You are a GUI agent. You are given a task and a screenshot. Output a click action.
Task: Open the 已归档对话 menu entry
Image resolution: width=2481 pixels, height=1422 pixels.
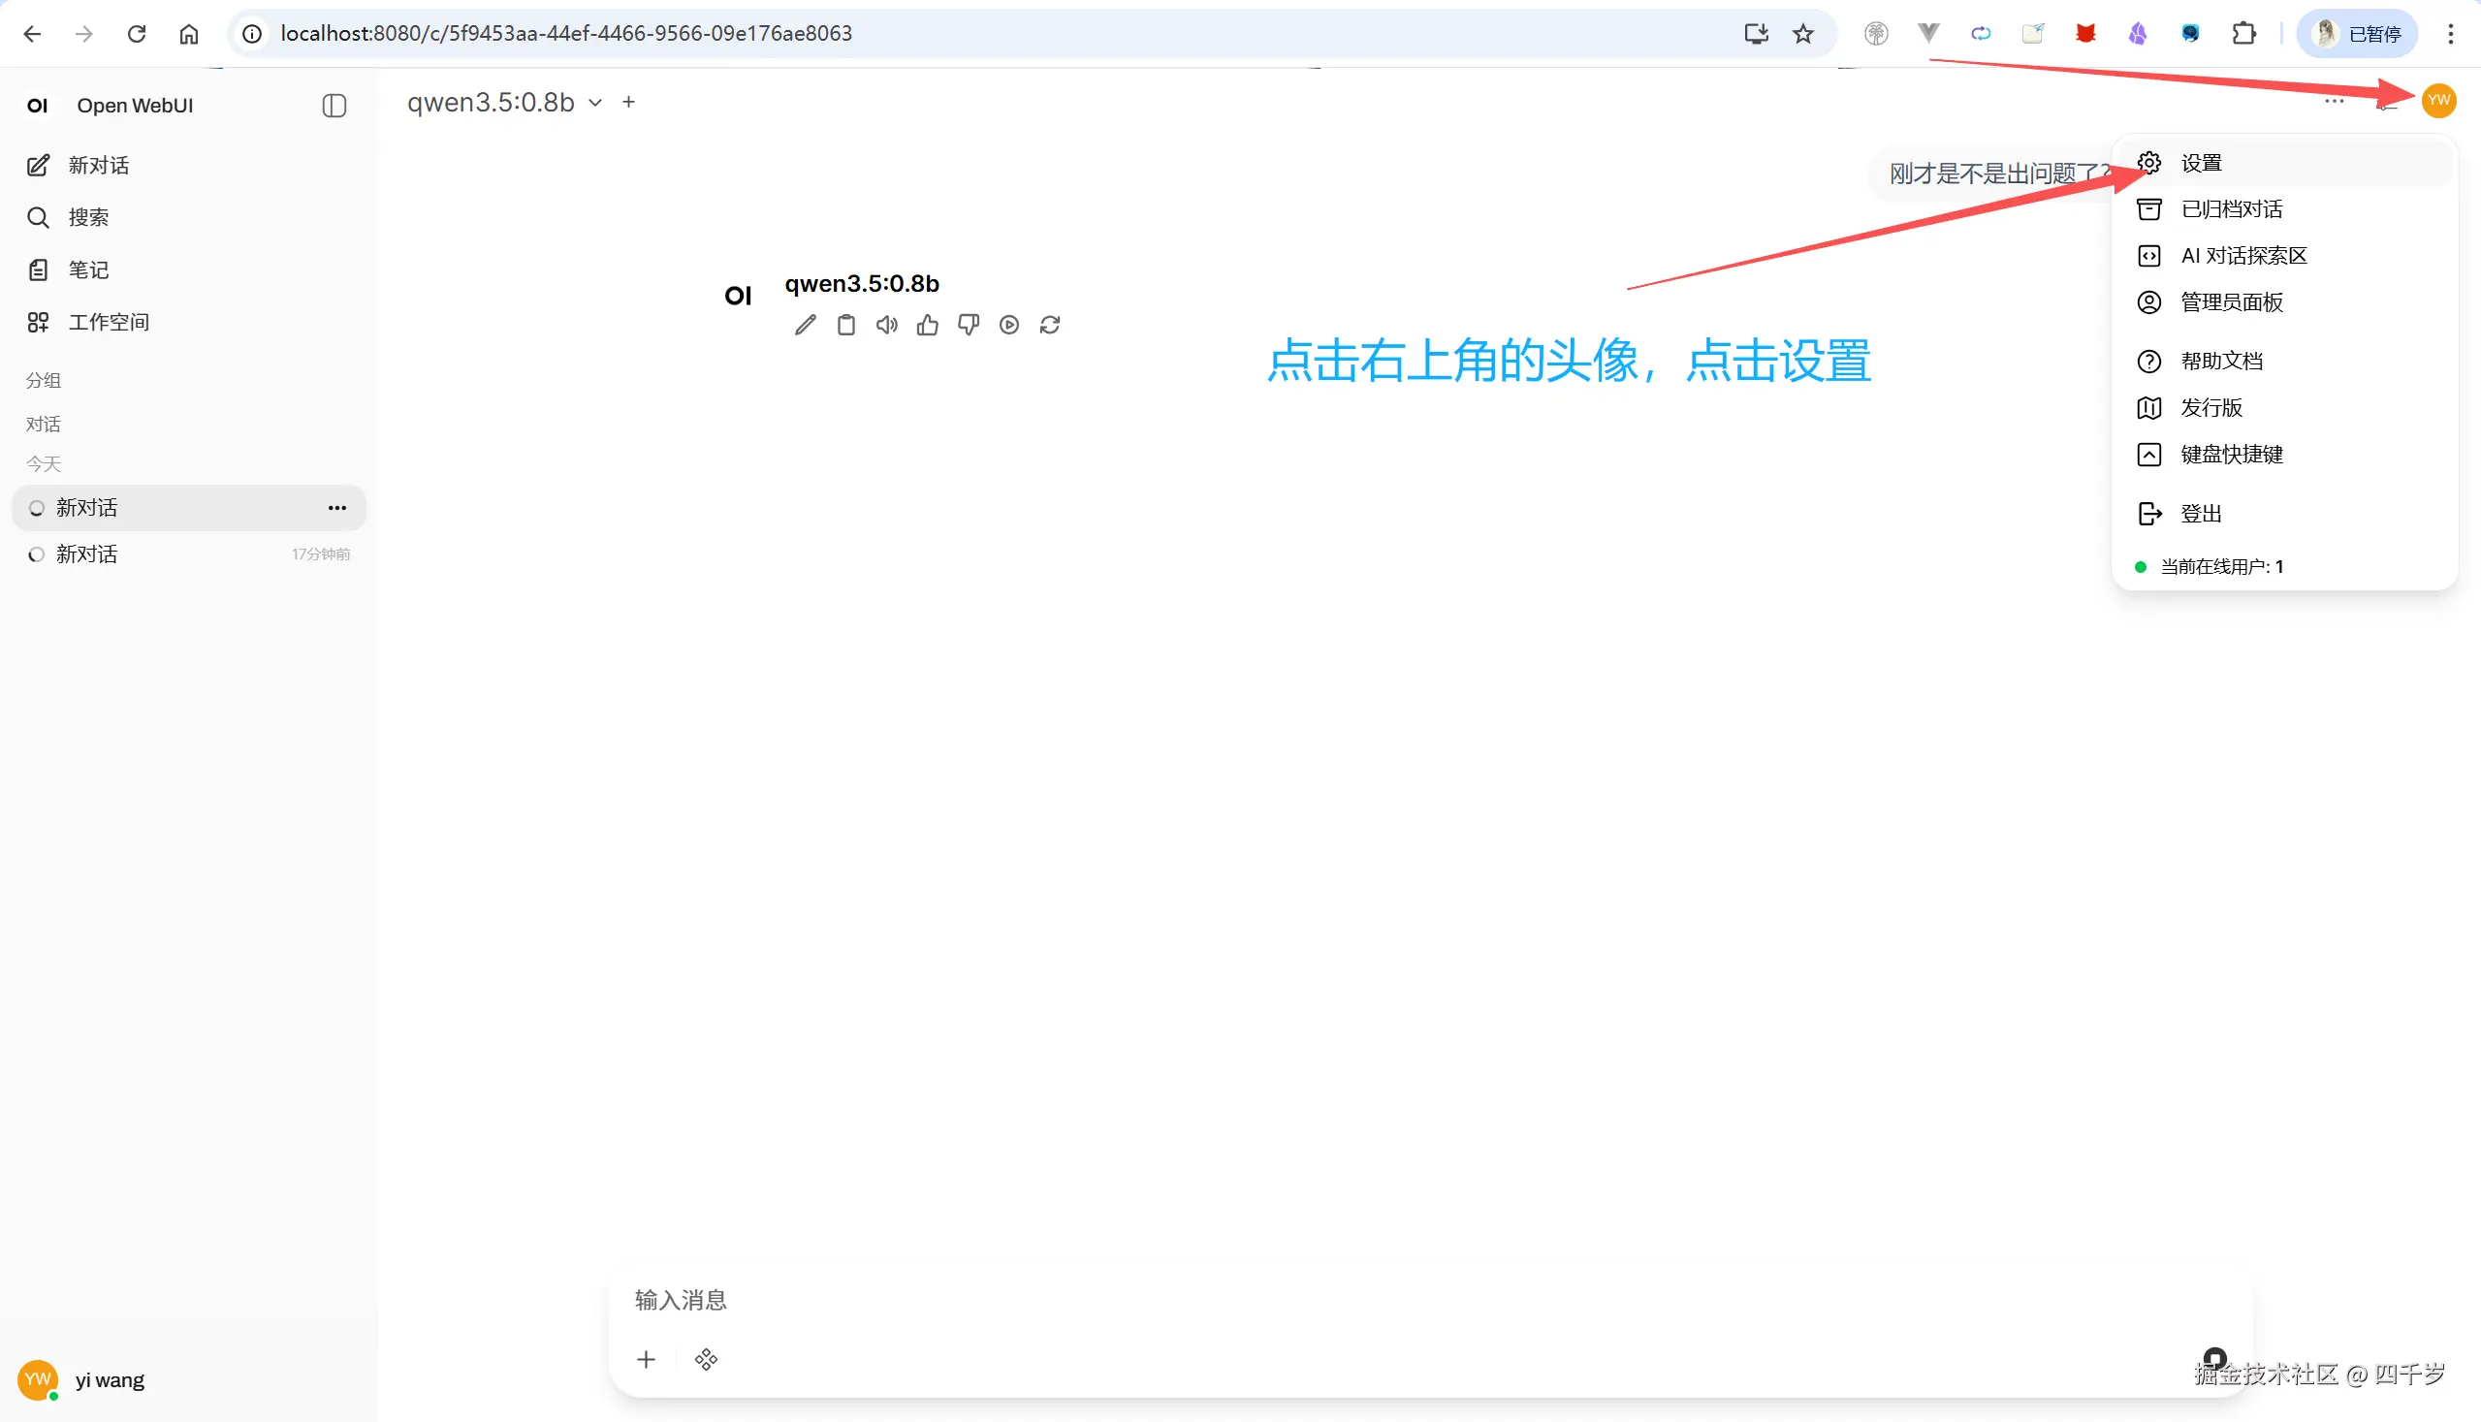pos(2233,208)
